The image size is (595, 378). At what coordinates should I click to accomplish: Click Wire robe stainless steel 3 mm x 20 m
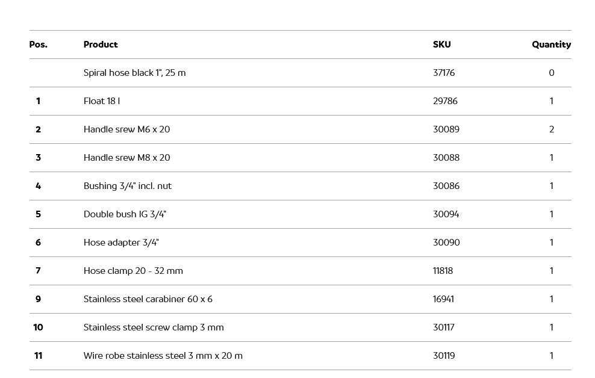(x=163, y=356)
